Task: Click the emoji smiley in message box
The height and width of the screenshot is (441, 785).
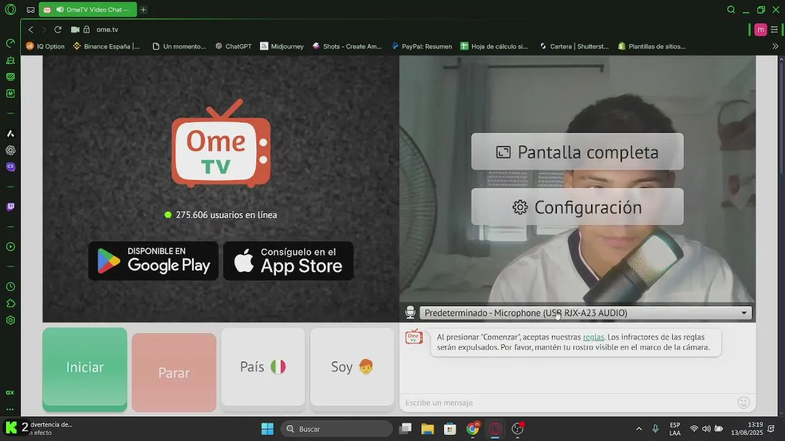Action: point(743,402)
